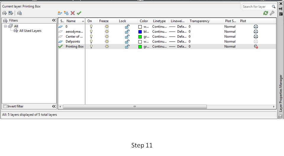Lock the Defpoints layer
Viewport: 284px width, 156px height.
(127, 41)
